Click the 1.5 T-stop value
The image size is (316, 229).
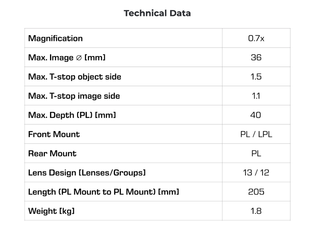click(x=256, y=77)
